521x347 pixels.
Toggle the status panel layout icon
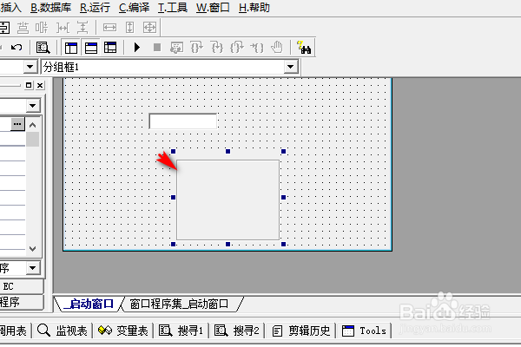point(91,48)
